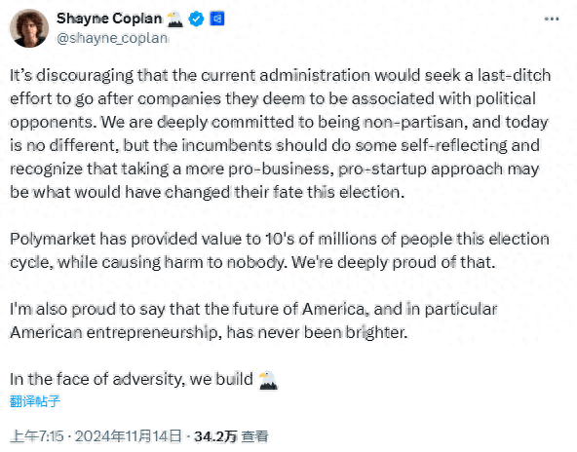Open Shayne Coplan's profile avatar
This screenshot has width=577, height=452.
point(29,28)
